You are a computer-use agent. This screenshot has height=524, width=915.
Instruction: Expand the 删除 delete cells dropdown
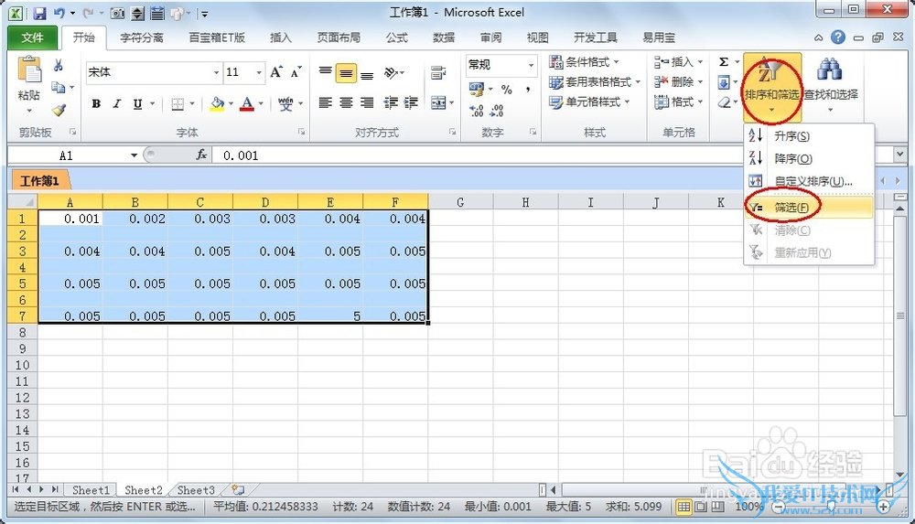[x=700, y=82]
